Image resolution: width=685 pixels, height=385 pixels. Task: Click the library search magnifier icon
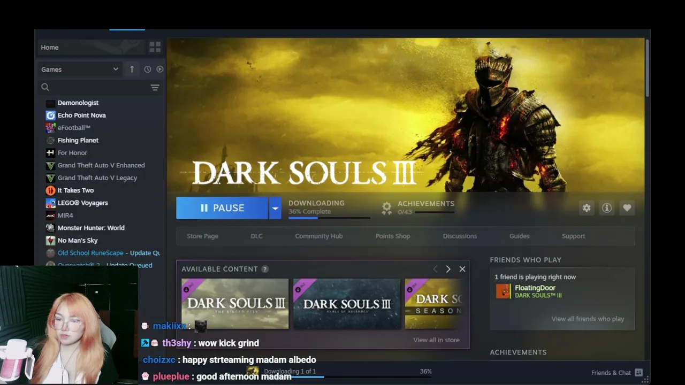point(45,87)
